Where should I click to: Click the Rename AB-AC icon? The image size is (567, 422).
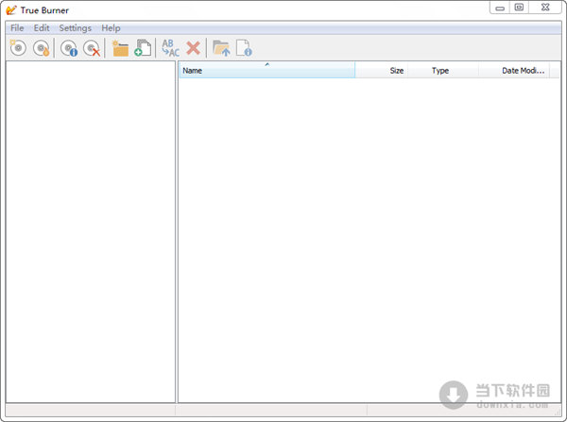click(171, 48)
